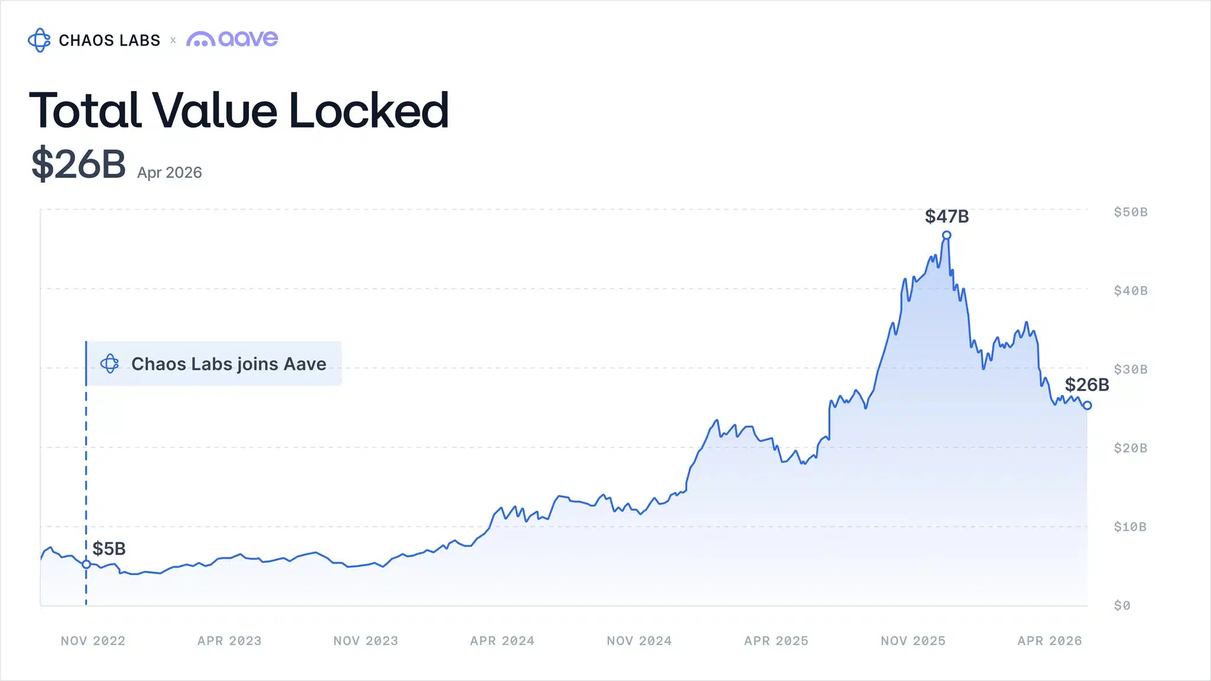
Task: Click the $0 y-axis label
Action: [x=1122, y=605]
